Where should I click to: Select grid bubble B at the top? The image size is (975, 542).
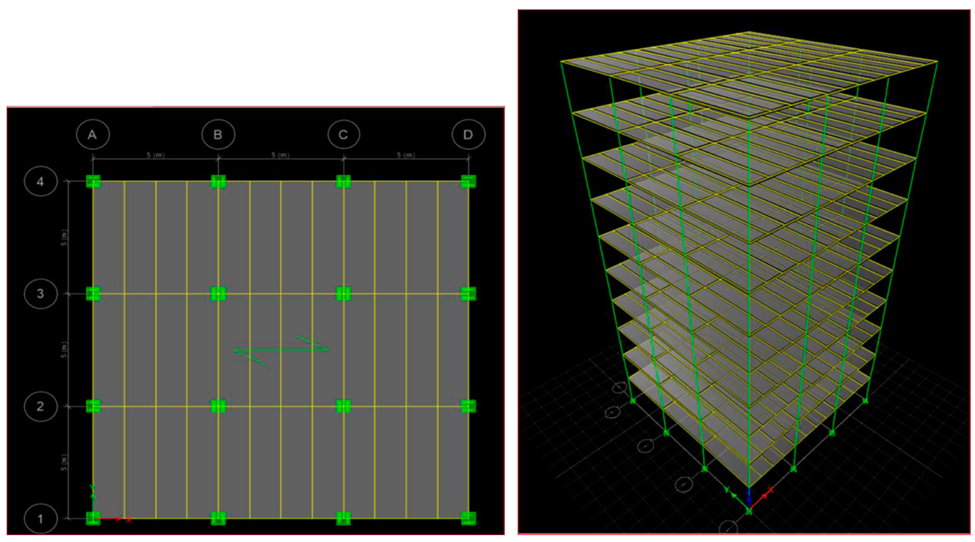pos(218,134)
